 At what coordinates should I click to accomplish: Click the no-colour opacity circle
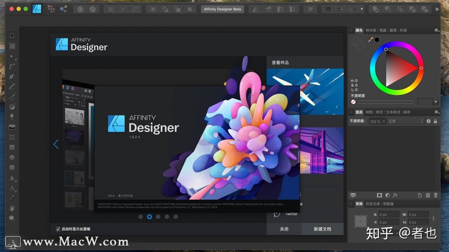(353, 102)
